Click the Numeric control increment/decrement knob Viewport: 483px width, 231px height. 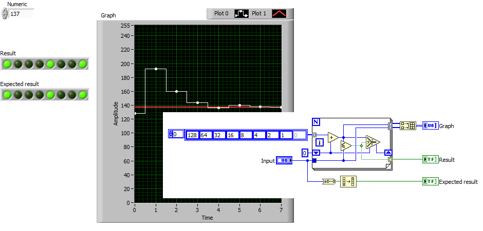click(x=4, y=14)
